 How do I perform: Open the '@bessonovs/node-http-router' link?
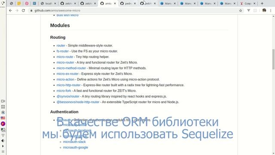[x=78, y=102]
